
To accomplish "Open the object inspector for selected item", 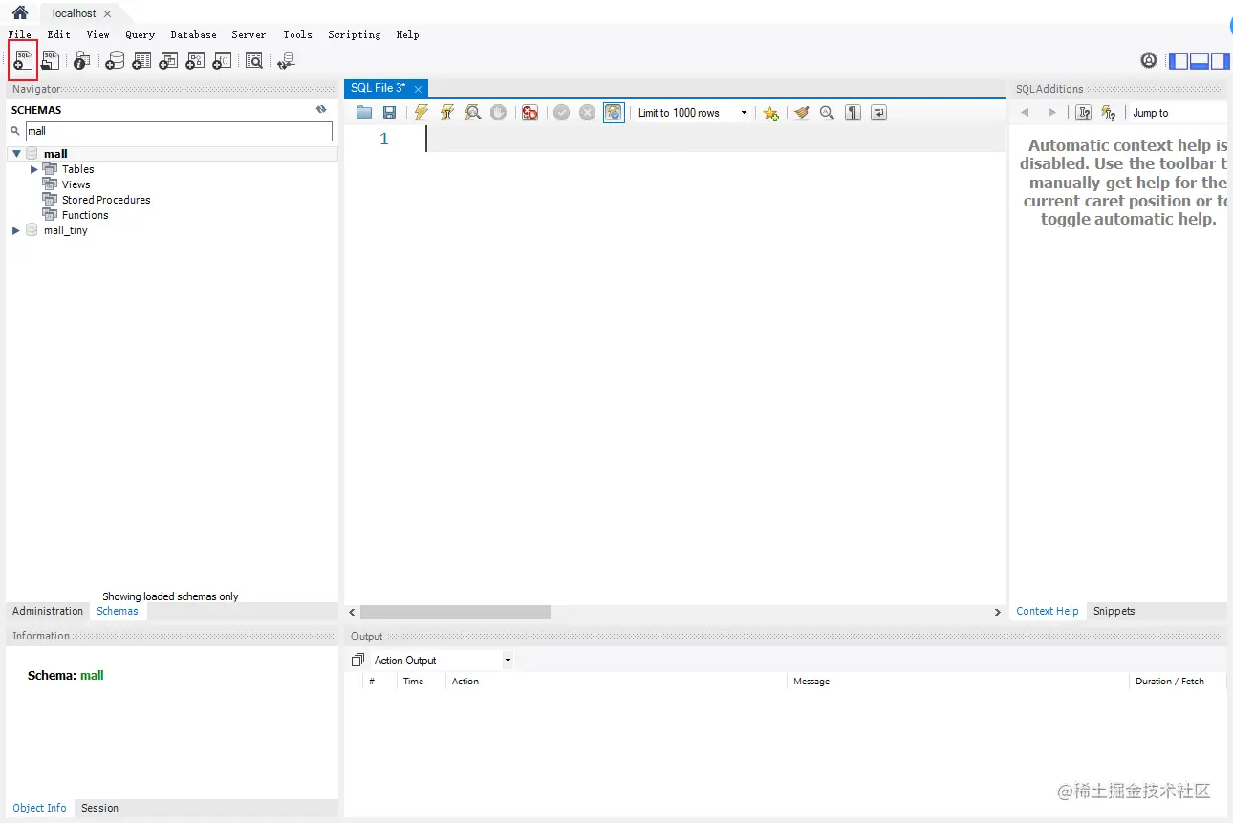I will click(81, 60).
